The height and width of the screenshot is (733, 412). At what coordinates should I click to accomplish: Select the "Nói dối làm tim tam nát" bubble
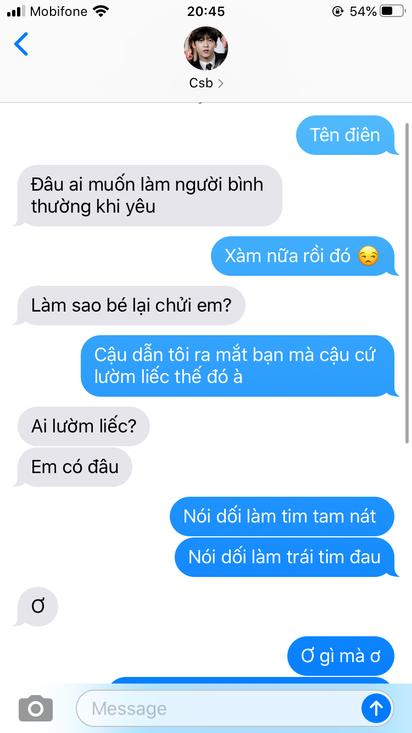click(282, 517)
